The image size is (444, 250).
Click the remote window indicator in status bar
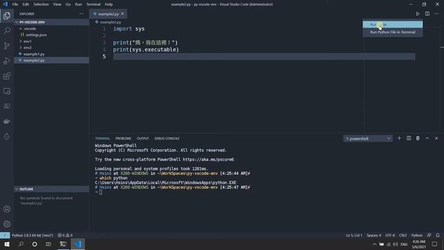(5, 235)
